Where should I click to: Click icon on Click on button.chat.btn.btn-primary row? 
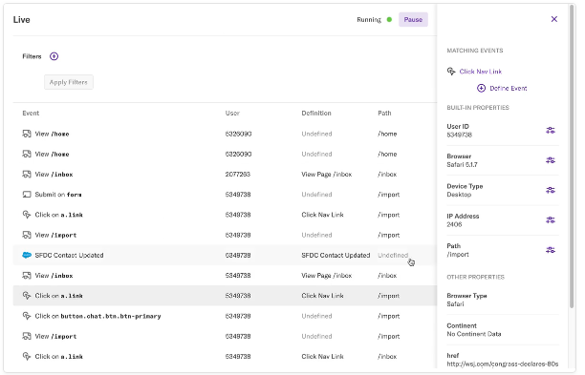tap(27, 316)
